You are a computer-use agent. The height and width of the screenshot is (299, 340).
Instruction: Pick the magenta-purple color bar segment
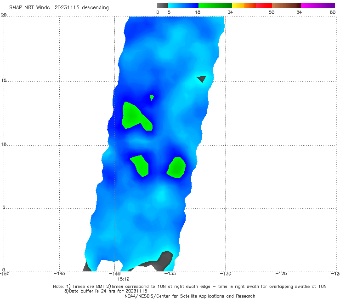click(x=318, y=6)
